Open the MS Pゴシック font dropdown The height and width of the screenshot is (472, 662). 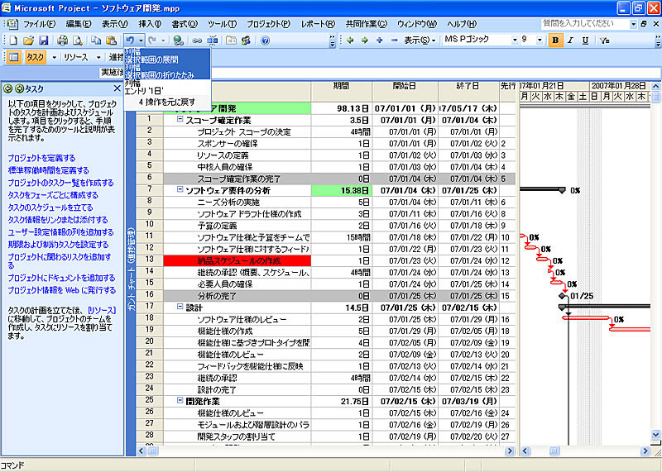515,40
